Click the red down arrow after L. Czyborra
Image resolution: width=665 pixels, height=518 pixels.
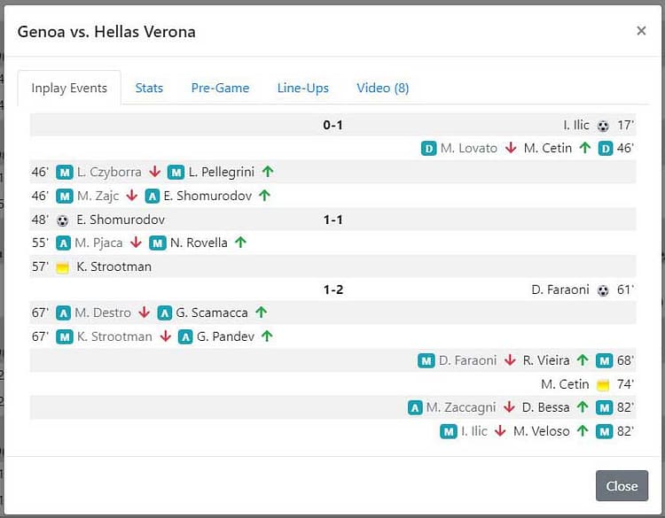click(155, 172)
